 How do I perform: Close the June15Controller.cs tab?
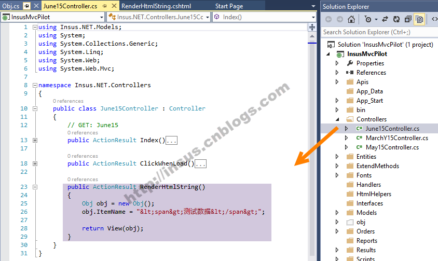point(114,6)
